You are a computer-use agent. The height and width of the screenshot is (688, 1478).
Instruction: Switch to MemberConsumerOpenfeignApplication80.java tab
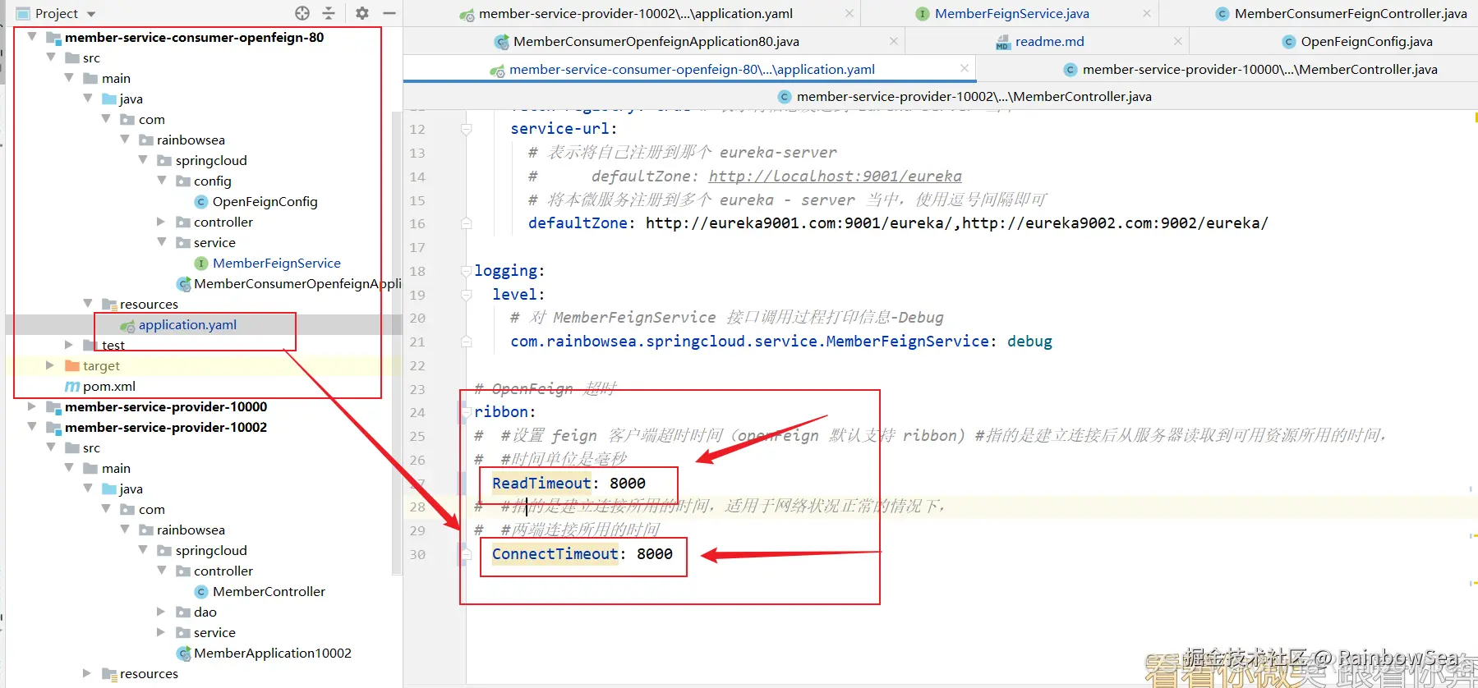tap(656, 41)
